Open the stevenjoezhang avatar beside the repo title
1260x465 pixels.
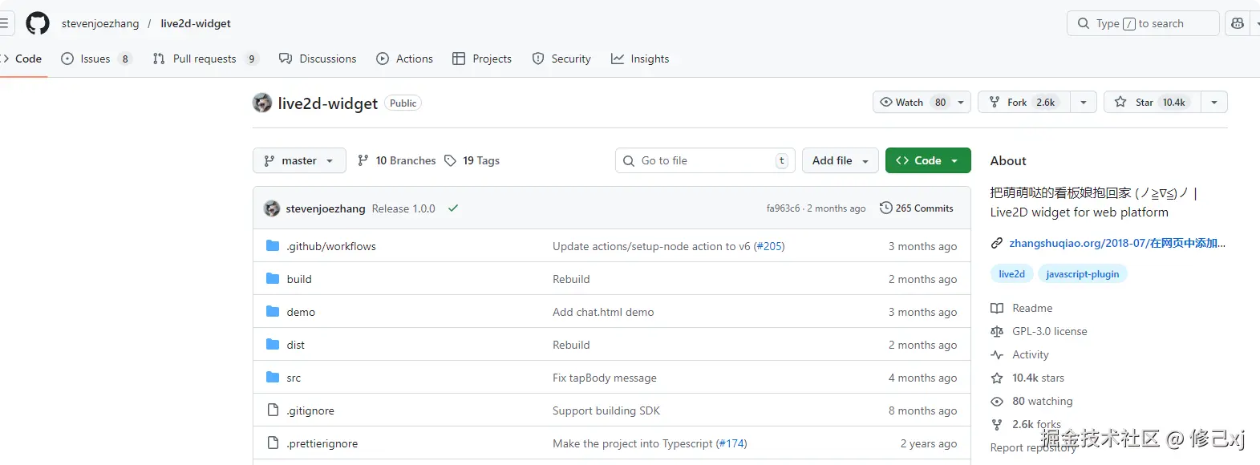262,103
